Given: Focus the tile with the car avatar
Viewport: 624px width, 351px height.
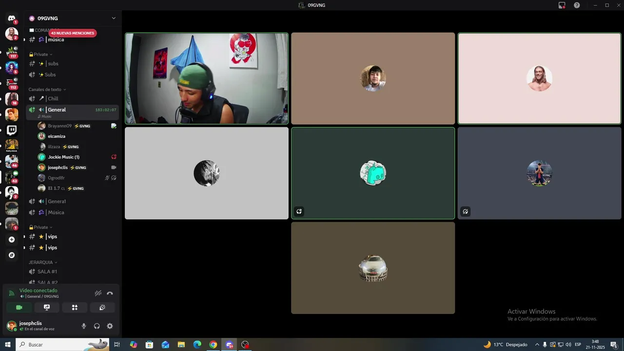Looking at the screenshot, I should [373, 268].
